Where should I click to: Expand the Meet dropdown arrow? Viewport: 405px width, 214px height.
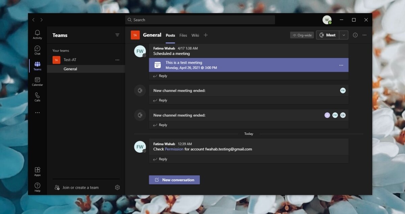coord(344,35)
